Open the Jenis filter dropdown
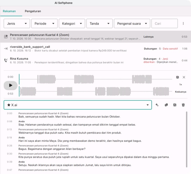This screenshot has width=191, height=174. [17, 23]
